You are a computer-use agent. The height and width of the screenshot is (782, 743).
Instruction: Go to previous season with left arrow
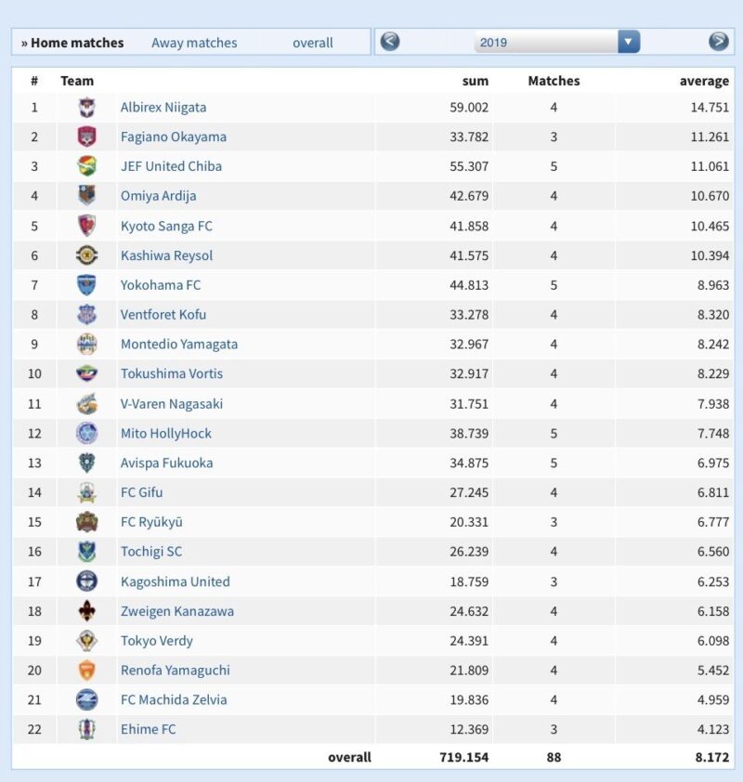390,42
